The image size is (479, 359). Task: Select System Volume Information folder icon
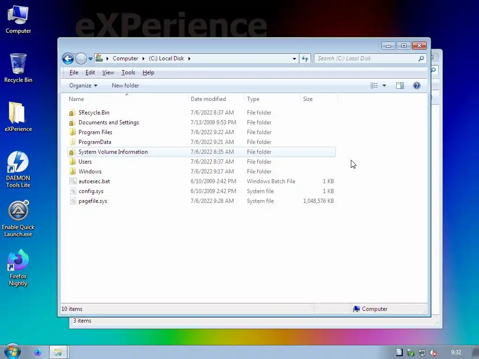click(72, 152)
